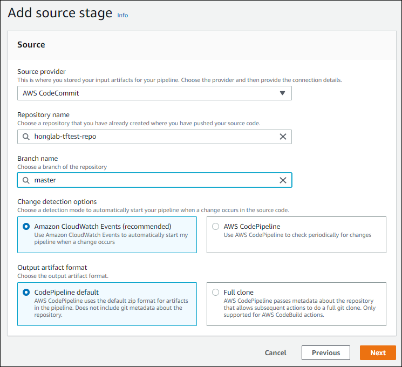The image size is (402, 367).
Task: Cancel the pipeline wizard
Action: point(275,352)
